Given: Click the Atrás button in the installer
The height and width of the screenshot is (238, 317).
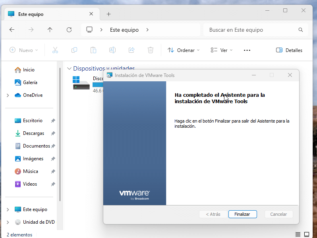Looking at the screenshot, I should (213, 214).
